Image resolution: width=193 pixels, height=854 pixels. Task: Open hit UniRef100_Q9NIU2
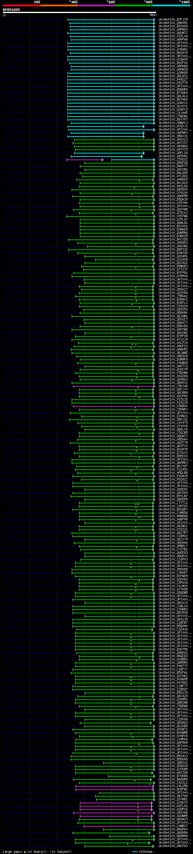pyautogui.click(x=173, y=762)
